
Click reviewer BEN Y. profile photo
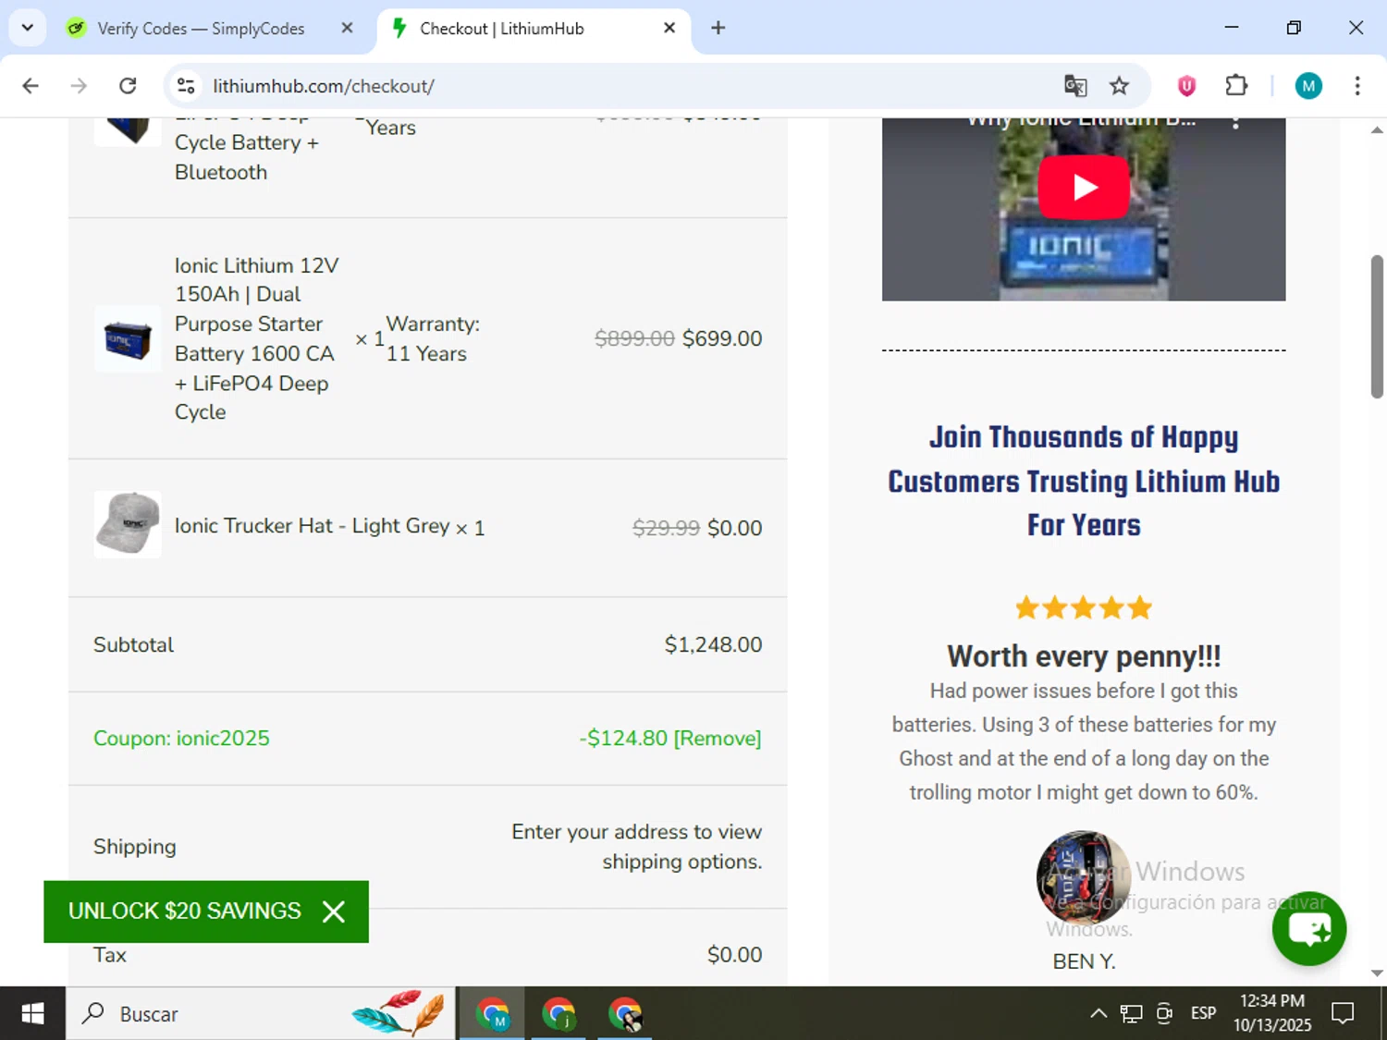coord(1084,877)
